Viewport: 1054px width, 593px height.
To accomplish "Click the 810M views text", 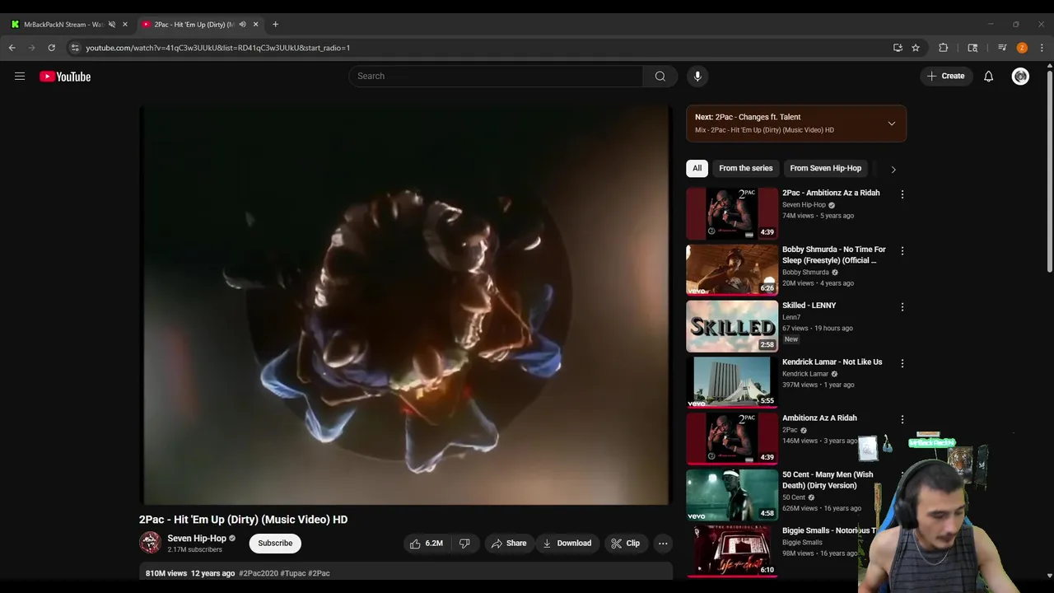I will (166, 573).
